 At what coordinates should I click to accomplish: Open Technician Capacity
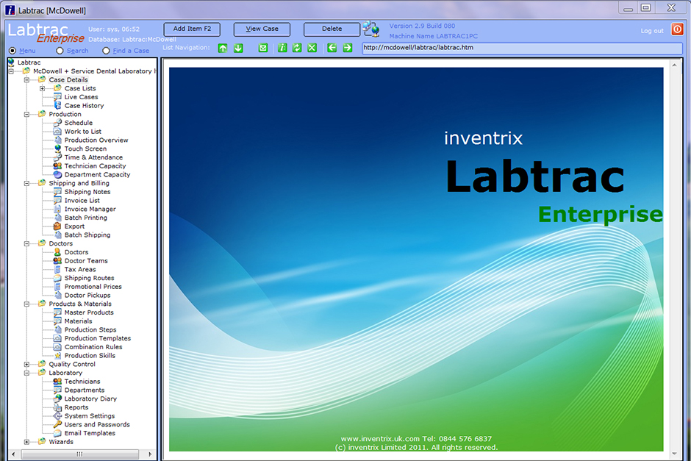[95, 166]
